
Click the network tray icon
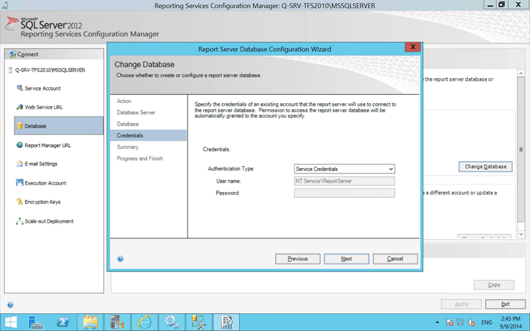click(460, 322)
